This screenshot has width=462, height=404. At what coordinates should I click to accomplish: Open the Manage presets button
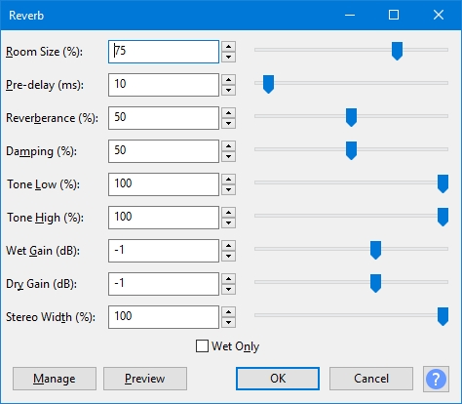pyautogui.click(x=55, y=379)
